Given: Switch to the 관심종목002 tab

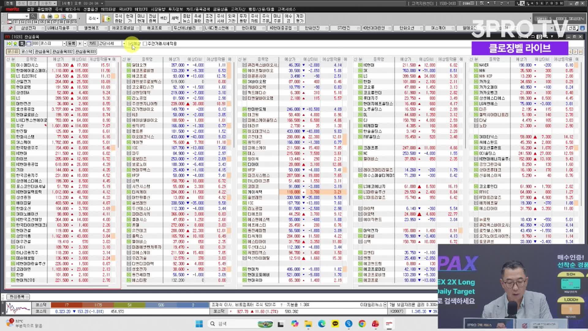Looking at the screenshot, I should (62, 51).
